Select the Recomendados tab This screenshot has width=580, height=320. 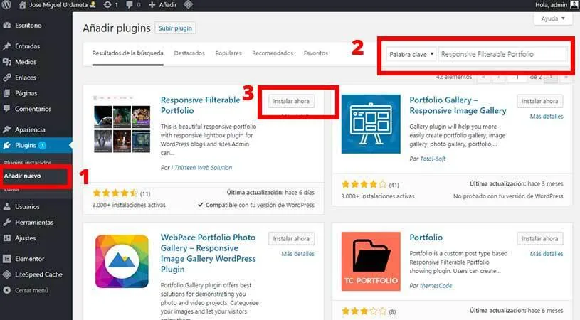pos(273,53)
